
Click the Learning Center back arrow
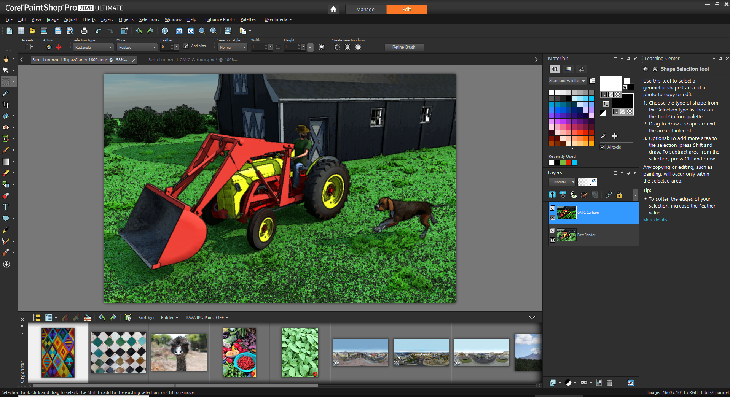646,69
